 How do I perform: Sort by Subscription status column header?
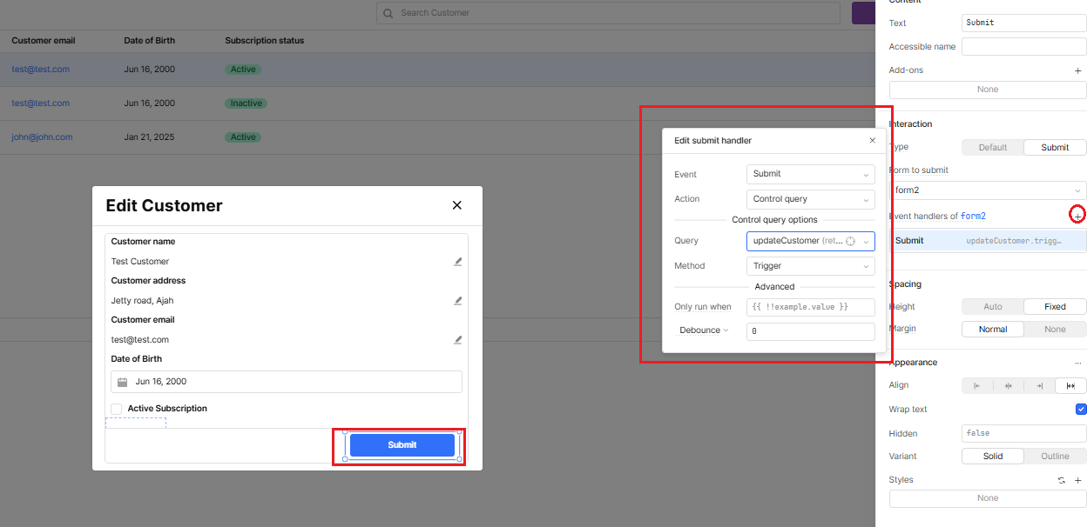point(265,41)
